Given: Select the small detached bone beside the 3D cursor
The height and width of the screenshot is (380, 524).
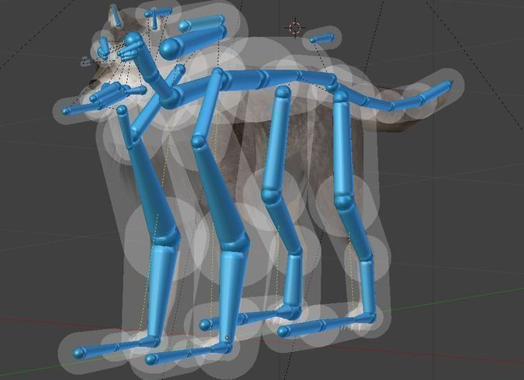Looking at the screenshot, I should pyautogui.click(x=322, y=38).
